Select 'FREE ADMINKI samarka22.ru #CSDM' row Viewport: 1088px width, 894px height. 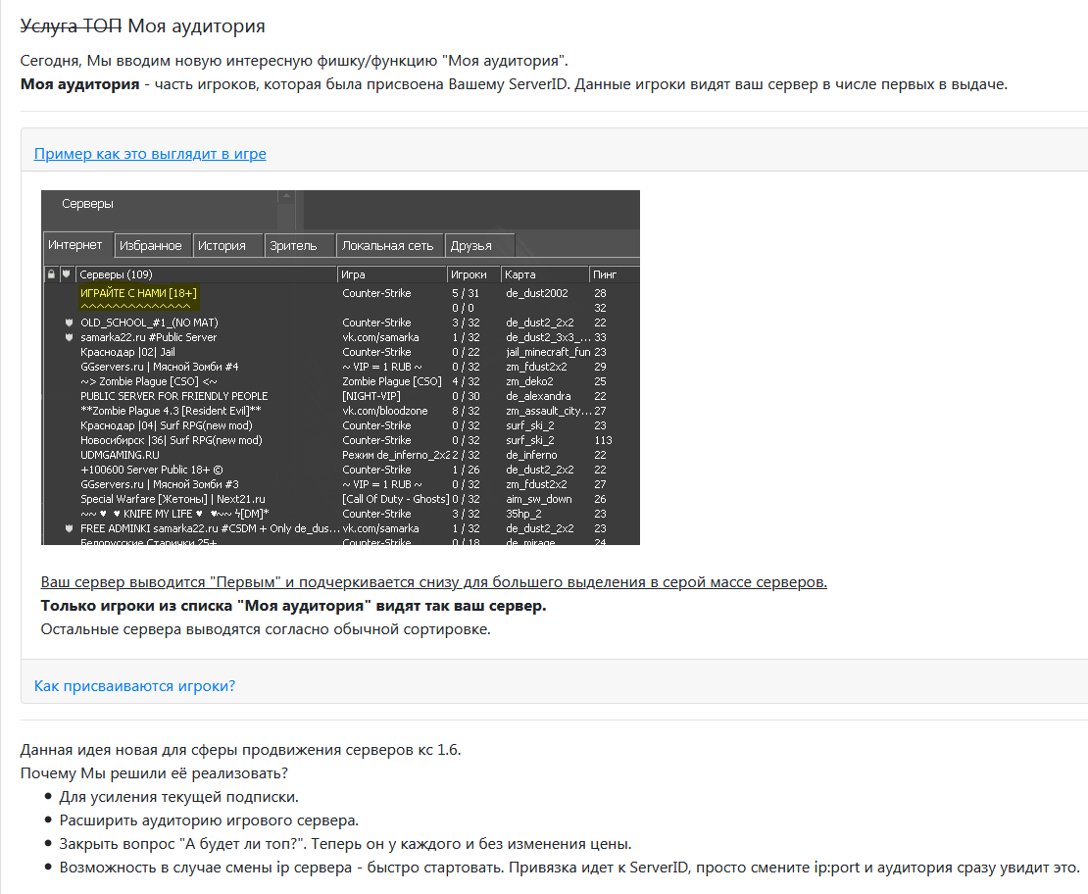click(340, 528)
